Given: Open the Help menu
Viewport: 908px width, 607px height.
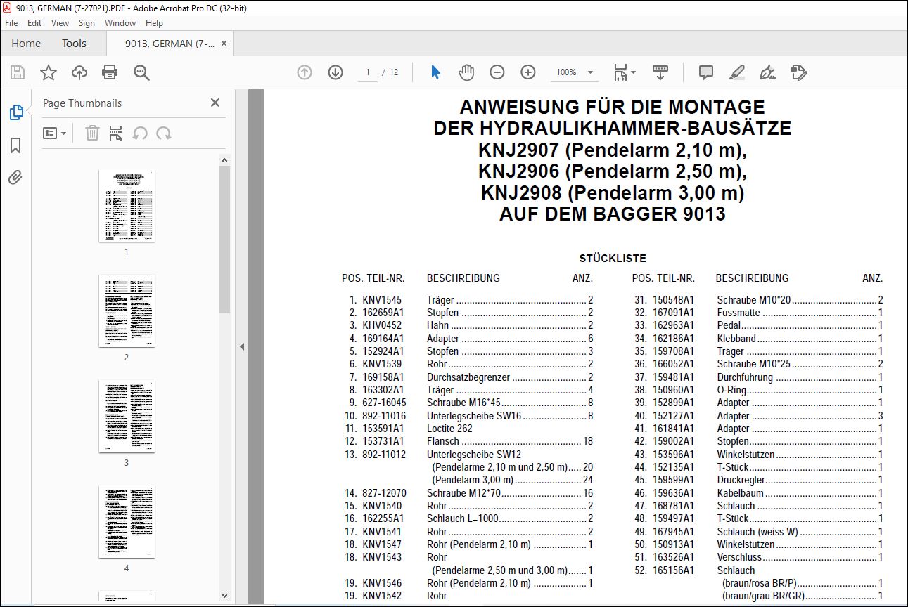Looking at the screenshot, I should (154, 23).
